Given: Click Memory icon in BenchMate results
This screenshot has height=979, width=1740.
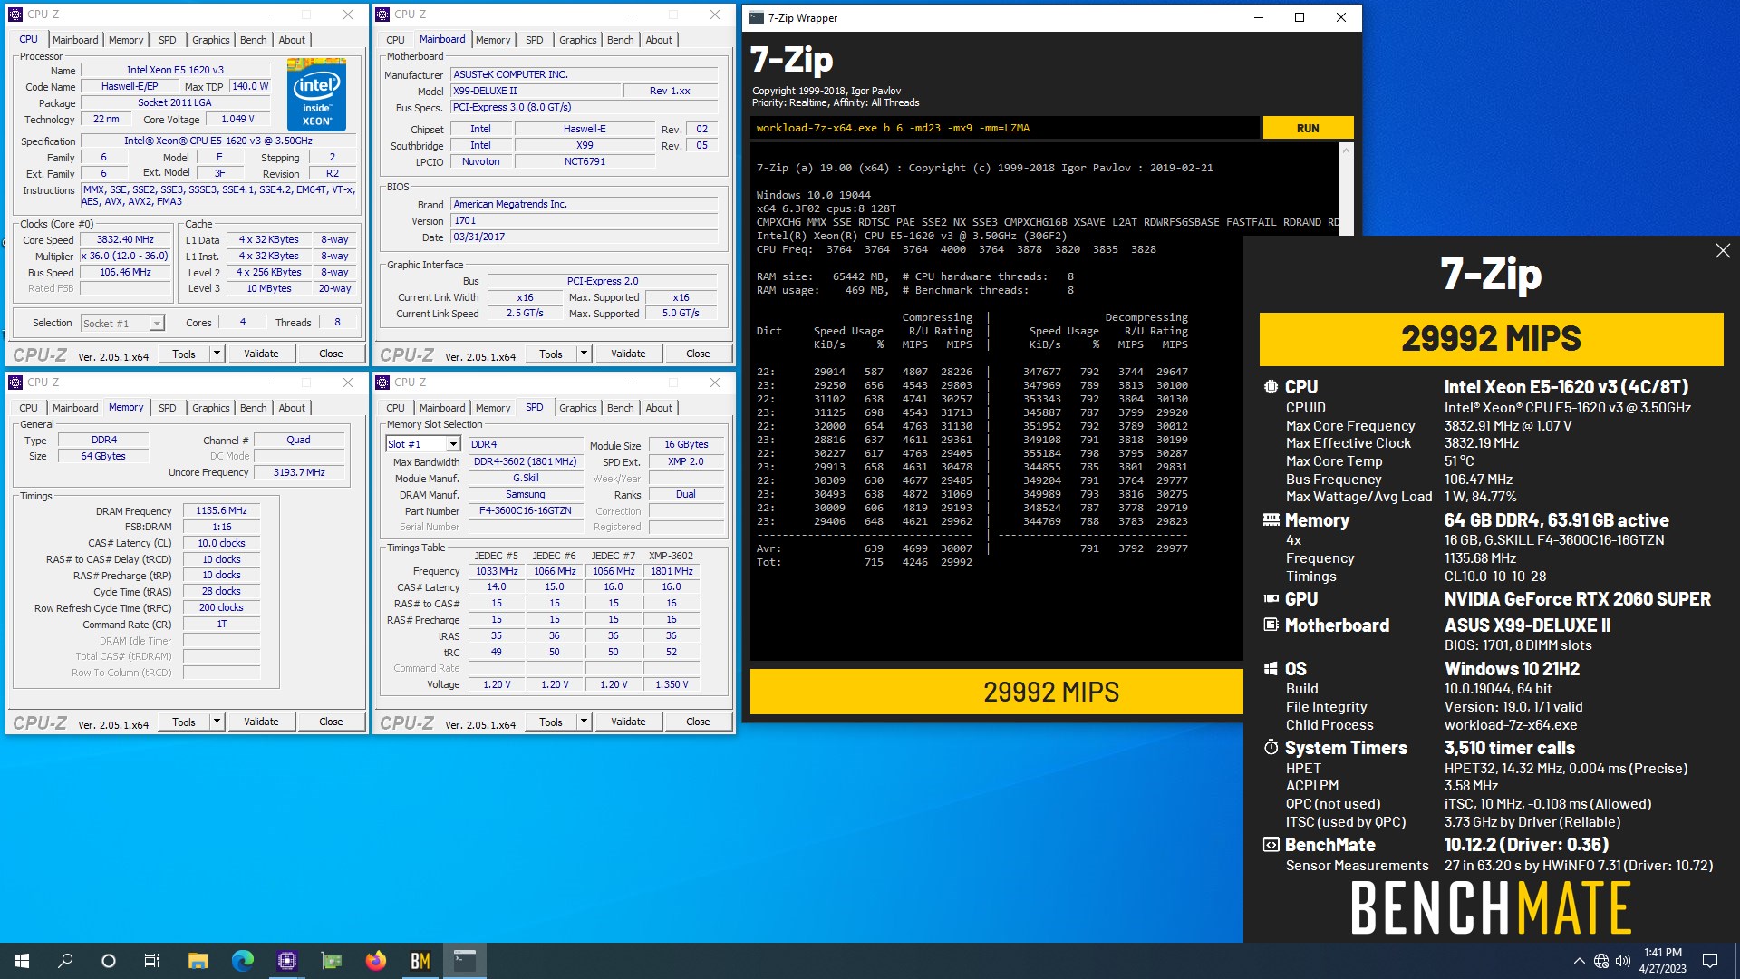Looking at the screenshot, I should click(1271, 520).
